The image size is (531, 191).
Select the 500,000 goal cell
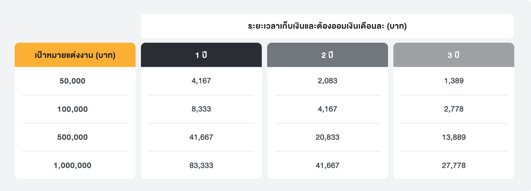[72, 137]
